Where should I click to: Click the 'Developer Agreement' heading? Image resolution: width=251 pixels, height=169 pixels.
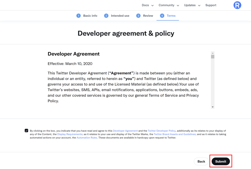tap(74, 54)
